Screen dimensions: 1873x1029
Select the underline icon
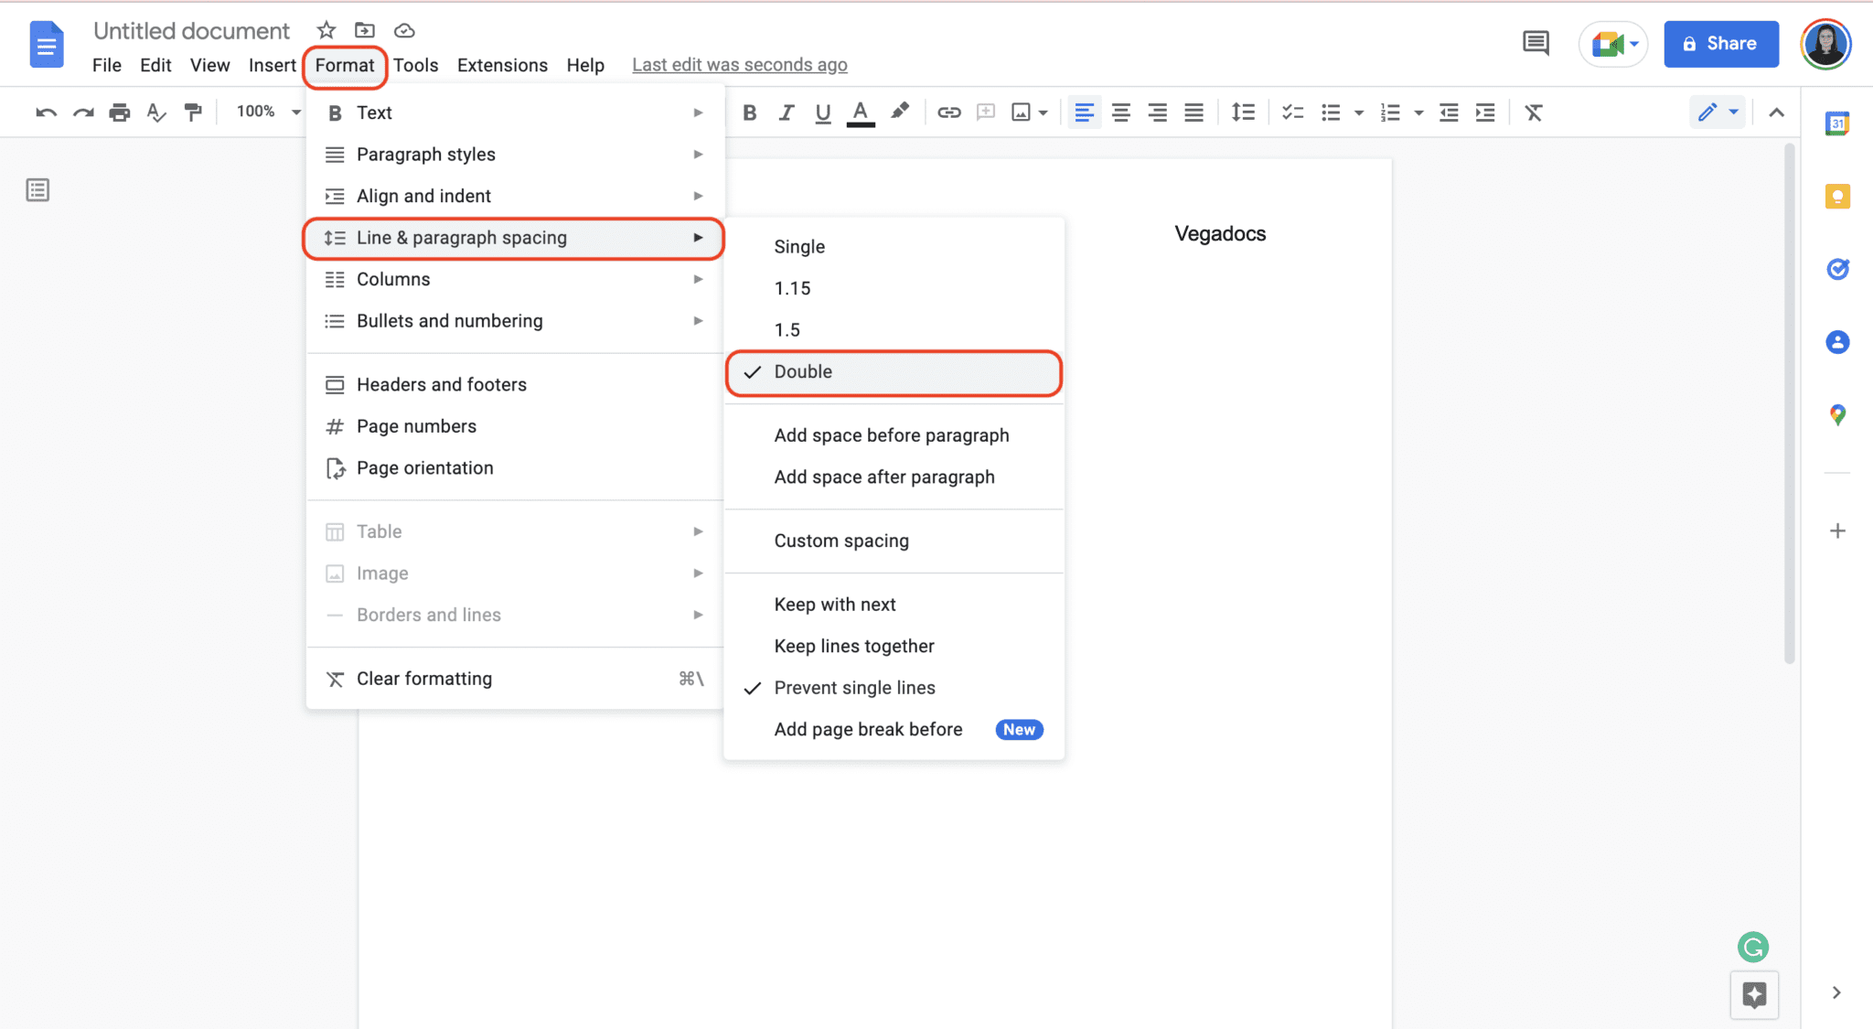click(x=822, y=112)
